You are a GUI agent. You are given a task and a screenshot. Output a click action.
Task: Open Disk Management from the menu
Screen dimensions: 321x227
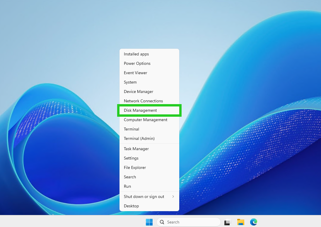140,110
